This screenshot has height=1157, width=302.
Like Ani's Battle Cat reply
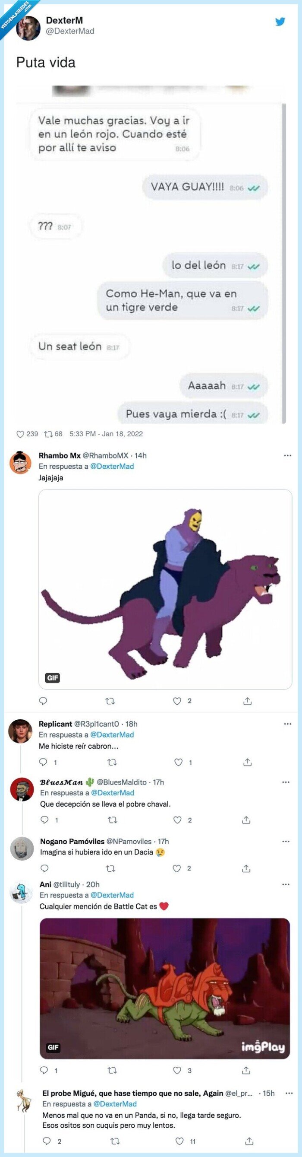tap(179, 1070)
